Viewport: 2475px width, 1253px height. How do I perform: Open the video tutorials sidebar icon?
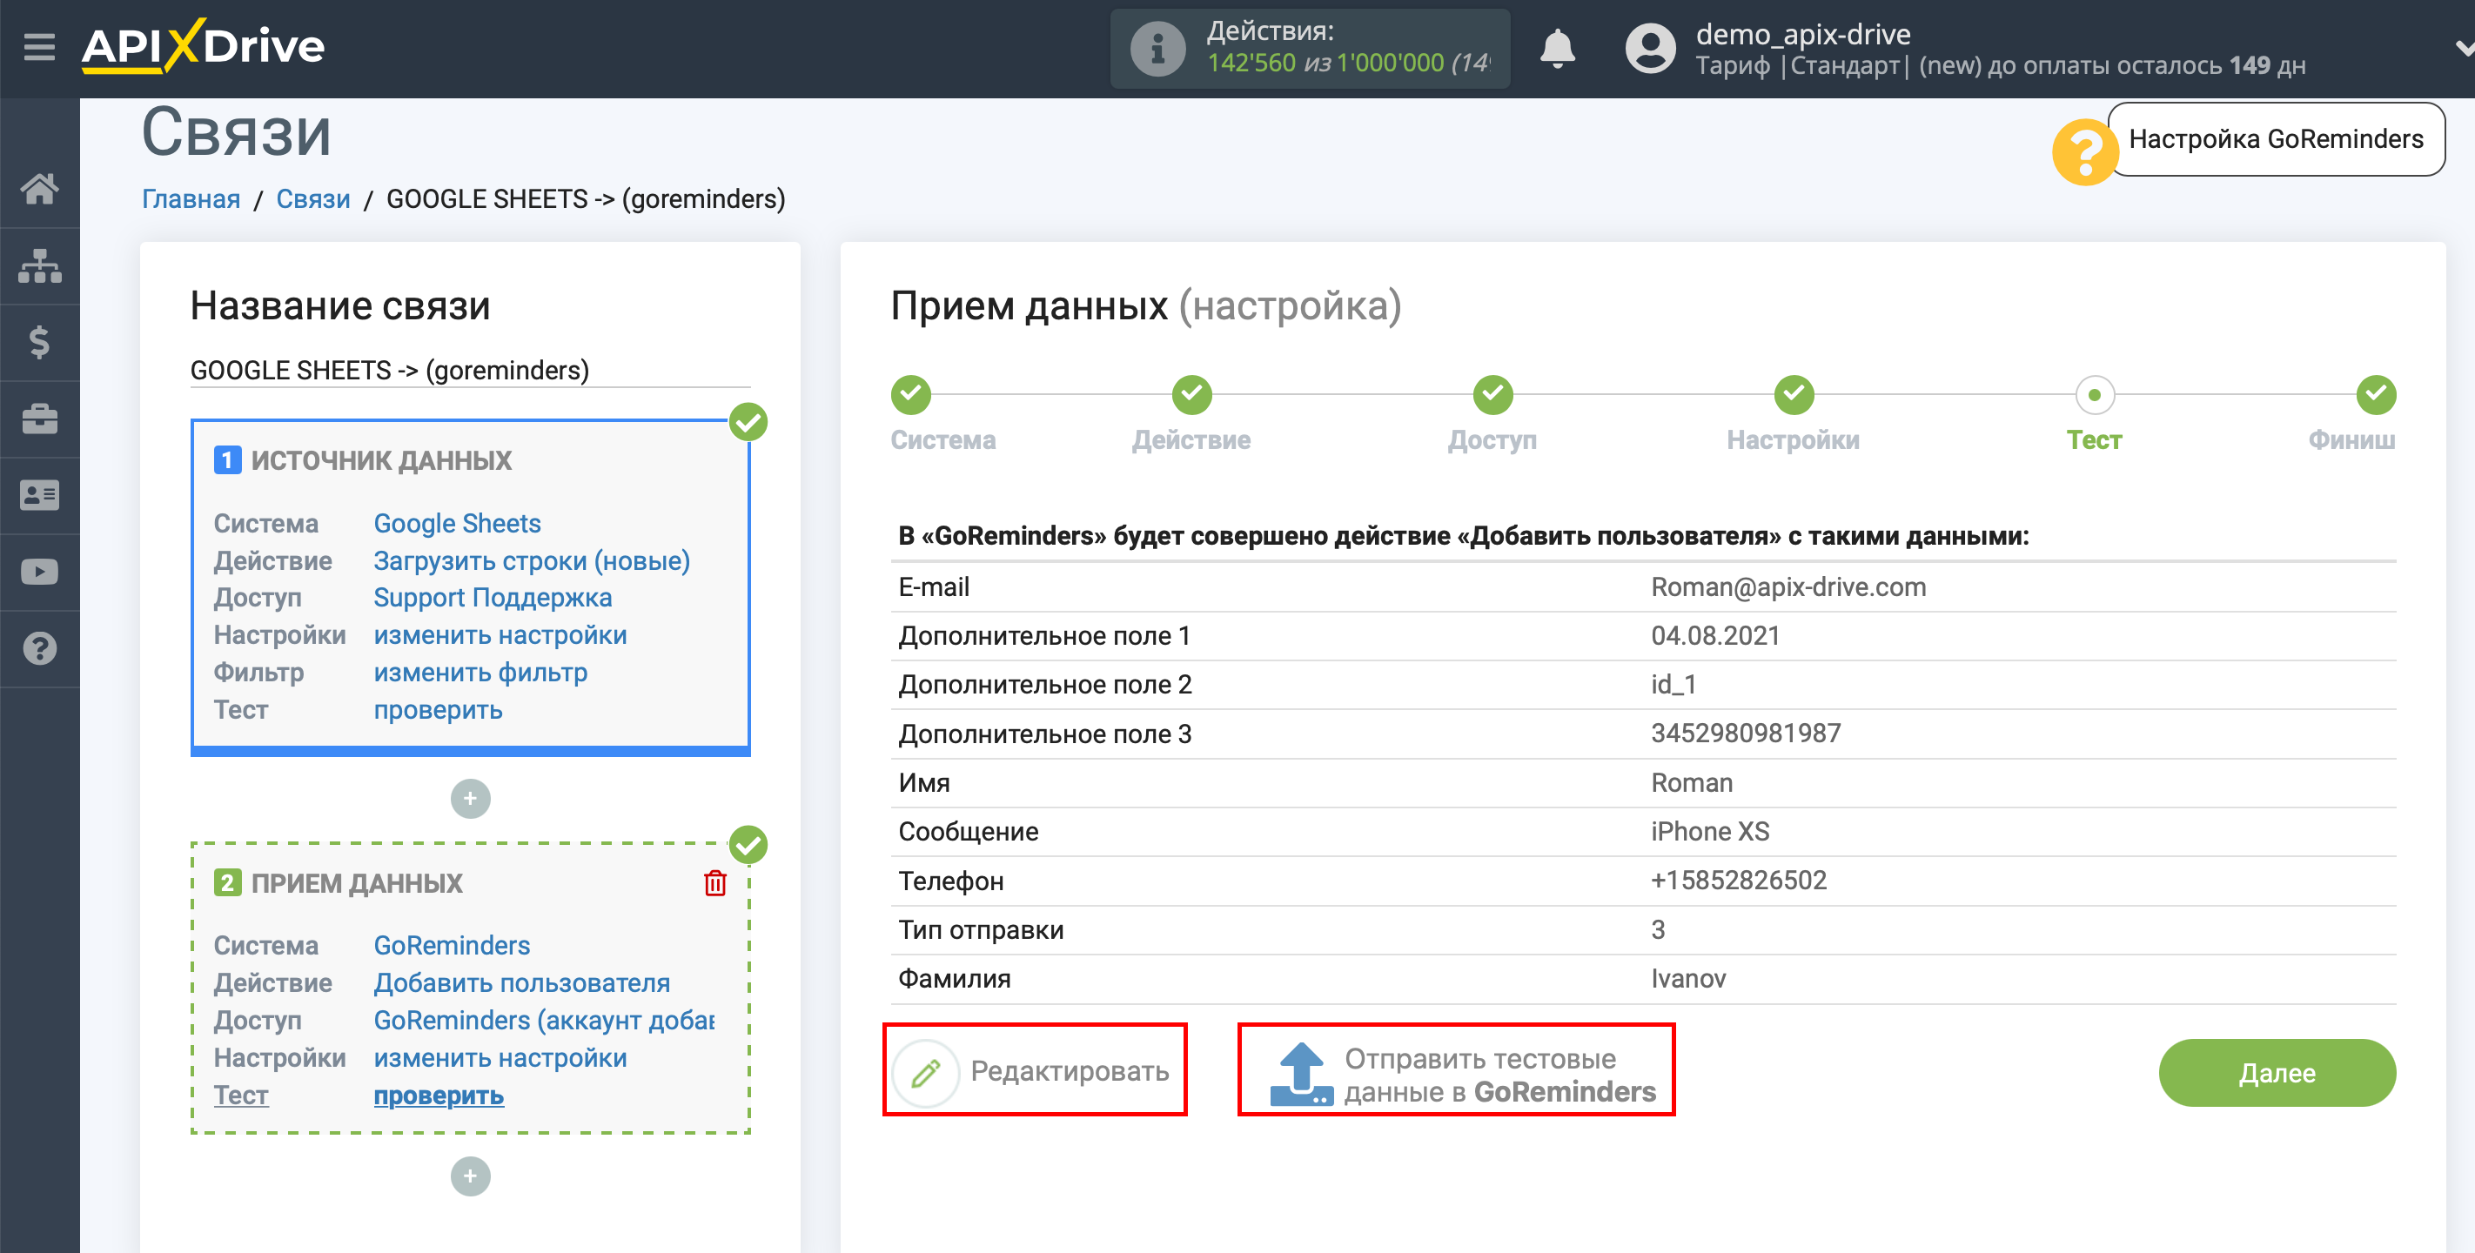pos(39,573)
